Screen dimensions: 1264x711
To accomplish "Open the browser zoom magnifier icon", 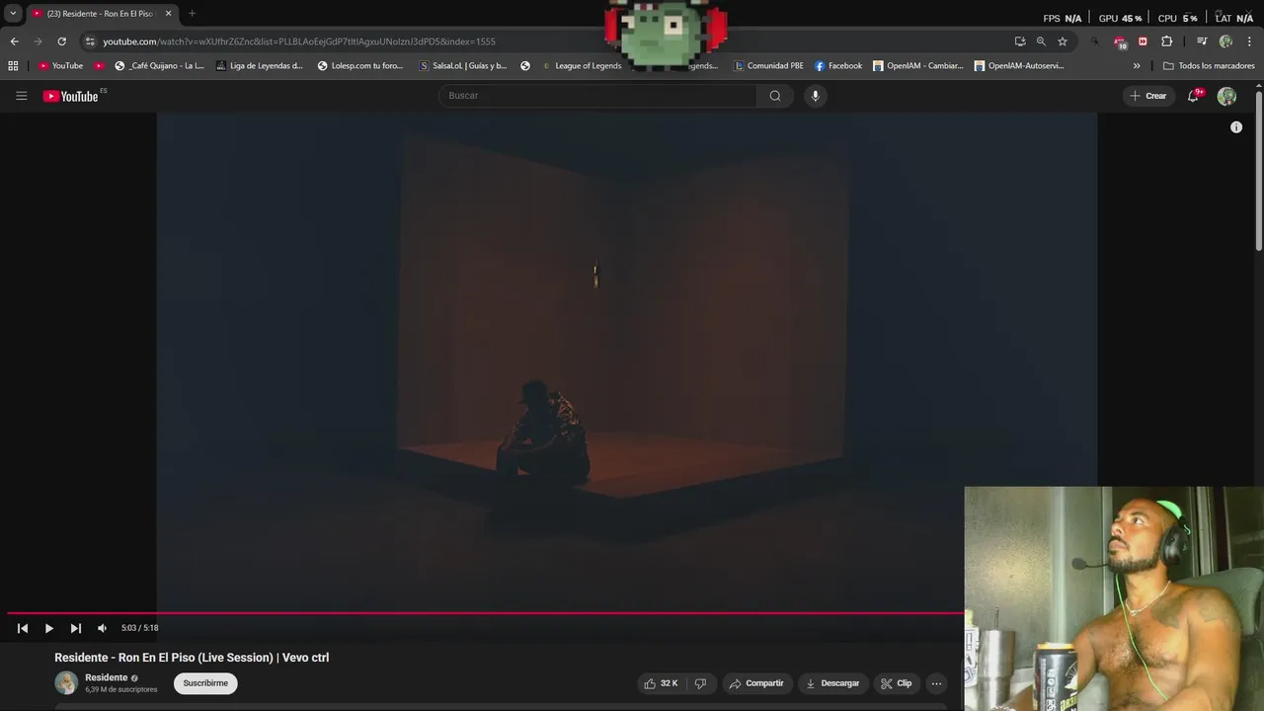I will point(1041,41).
